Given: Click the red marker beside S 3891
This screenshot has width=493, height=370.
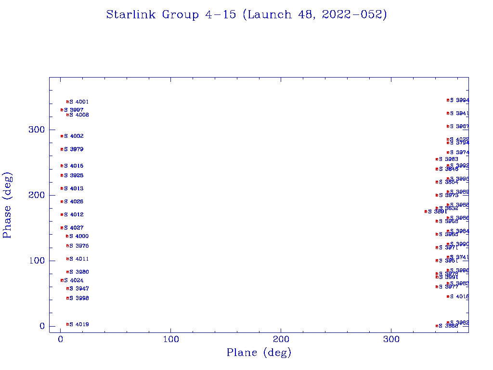Looking at the screenshot, I should coord(426,212).
